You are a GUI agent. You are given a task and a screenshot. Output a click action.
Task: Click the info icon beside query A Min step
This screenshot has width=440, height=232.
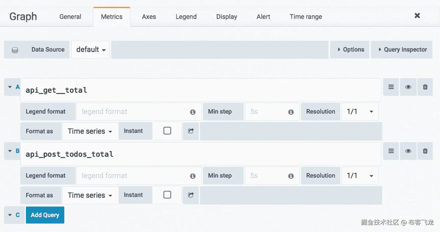(291, 112)
